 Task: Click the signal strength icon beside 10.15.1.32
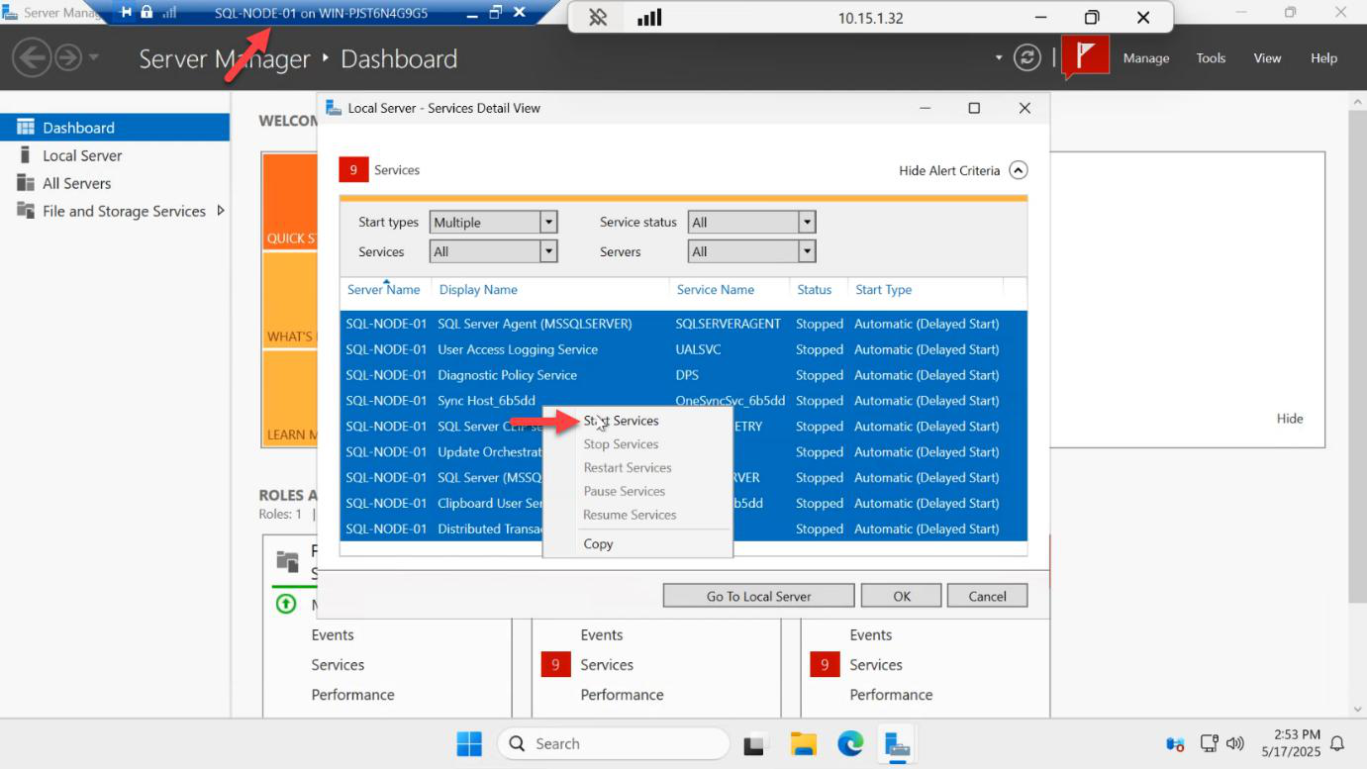click(x=649, y=17)
